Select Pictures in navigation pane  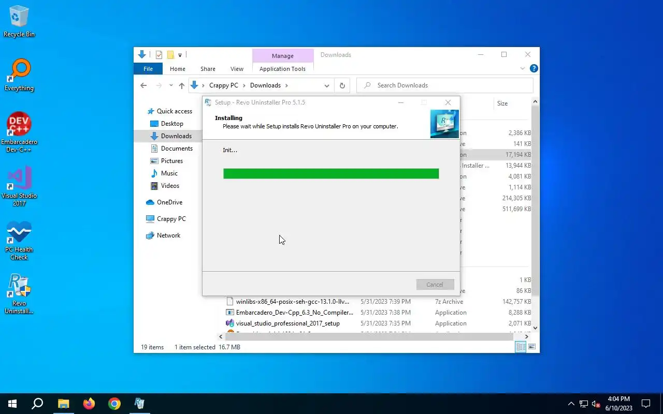172,161
